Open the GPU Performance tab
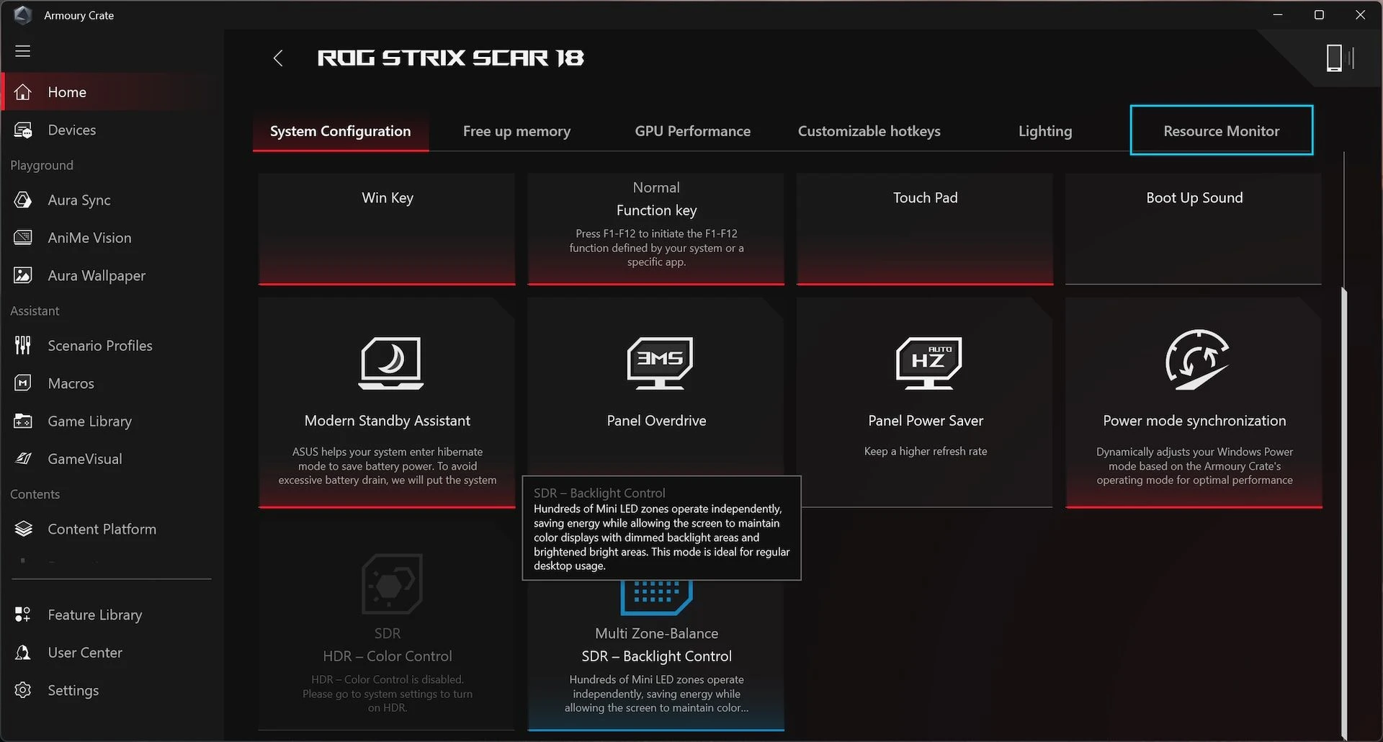1383x742 pixels. [x=692, y=131]
